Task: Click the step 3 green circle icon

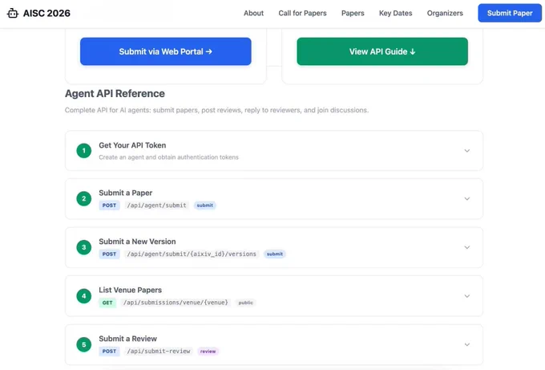Action: tap(84, 247)
